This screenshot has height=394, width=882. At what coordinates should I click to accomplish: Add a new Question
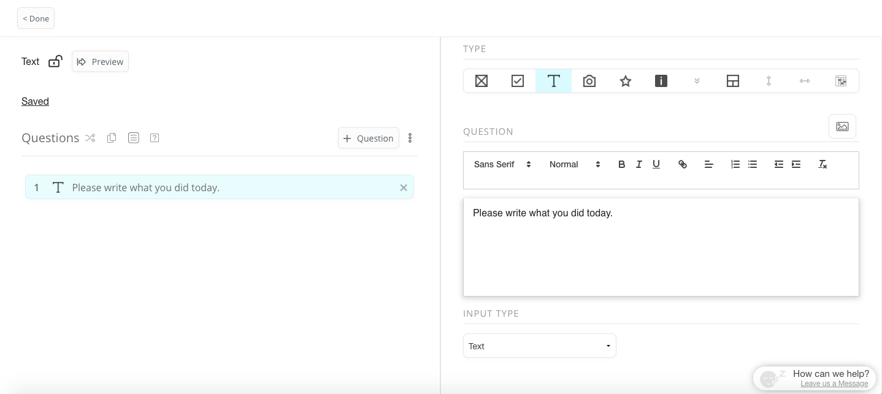369,138
